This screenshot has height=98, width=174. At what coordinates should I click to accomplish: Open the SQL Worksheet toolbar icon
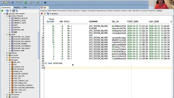coord(38,2)
